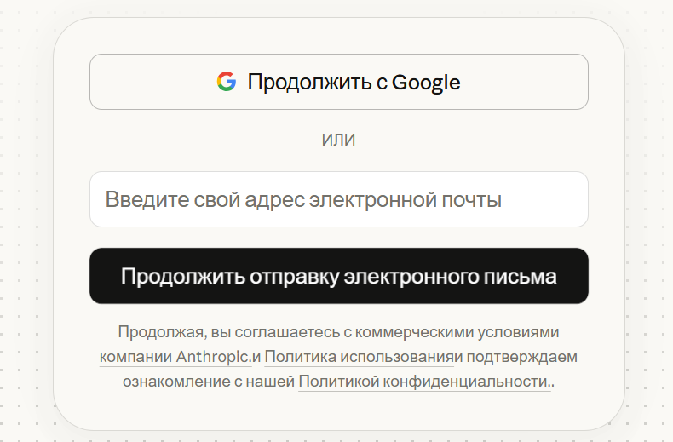Open the Политика использования link

(x=360, y=357)
